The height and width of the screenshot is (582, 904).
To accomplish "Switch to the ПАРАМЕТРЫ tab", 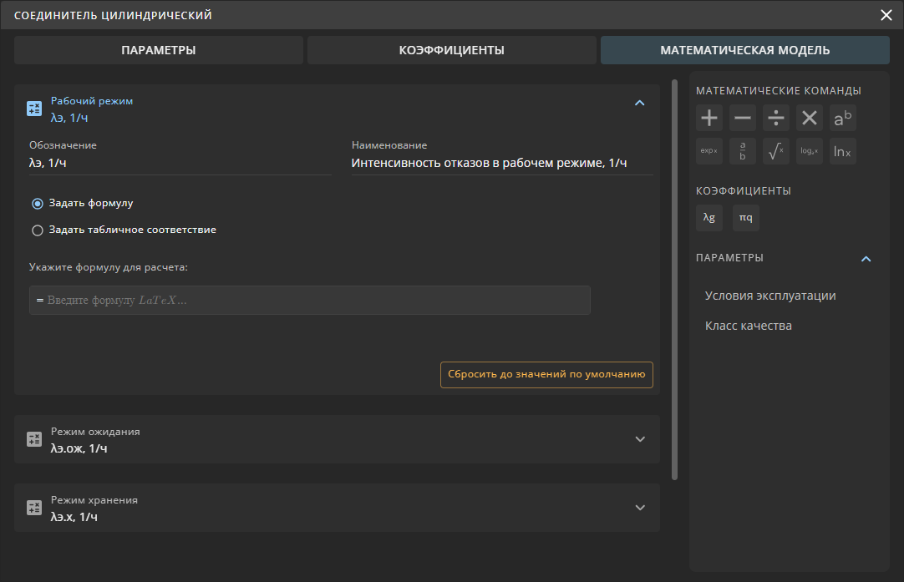I will tap(159, 50).
